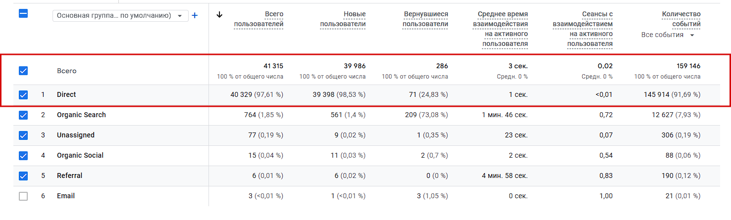
Task: Select the Organic Social row label
Action: (x=80, y=155)
